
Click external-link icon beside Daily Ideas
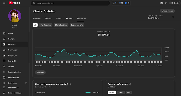tap(26, 83)
